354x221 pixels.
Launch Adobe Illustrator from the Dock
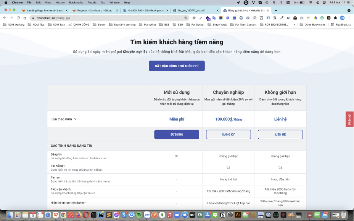click(x=238, y=215)
